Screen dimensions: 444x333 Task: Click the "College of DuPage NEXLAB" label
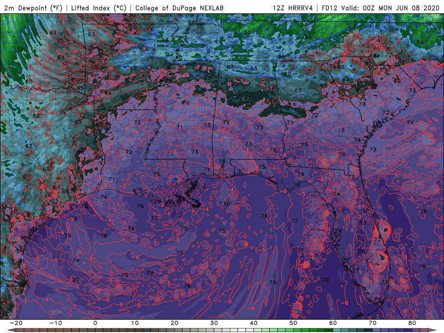click(x=179, y=8)
